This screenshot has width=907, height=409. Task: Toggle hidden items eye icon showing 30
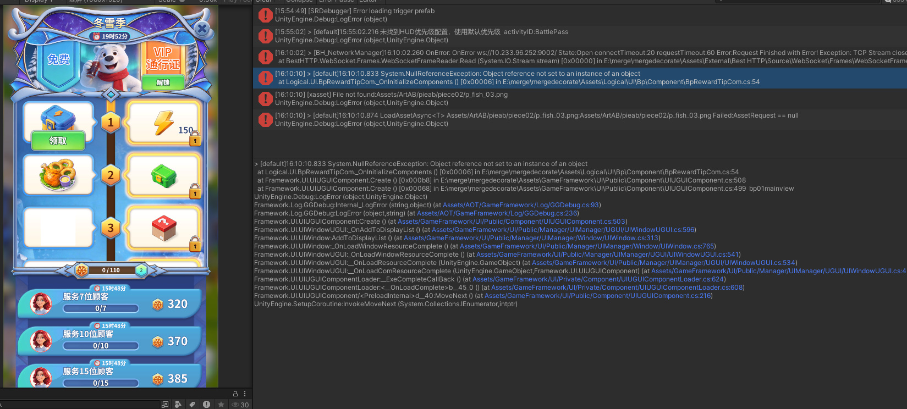[x=240, y=405]
